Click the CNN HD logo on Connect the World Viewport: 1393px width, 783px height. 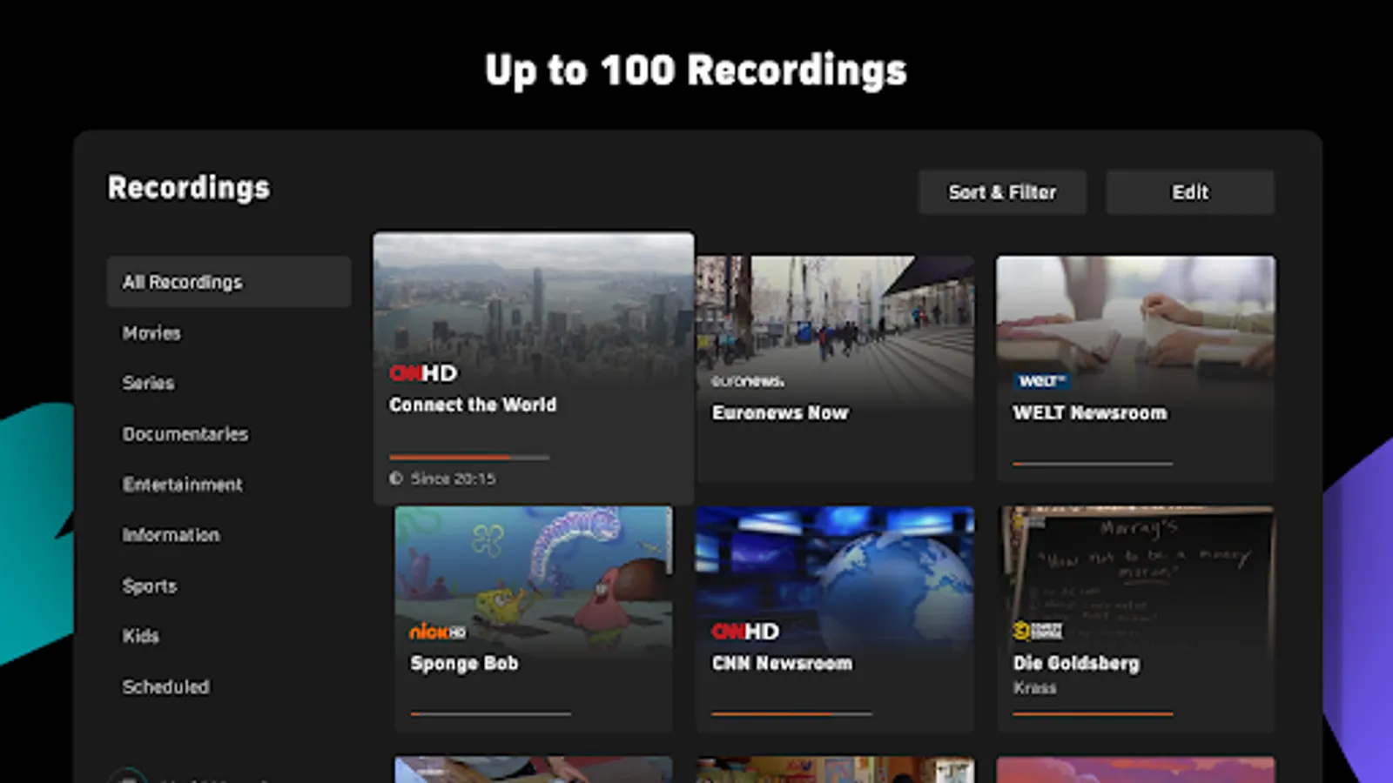point(423,373)
